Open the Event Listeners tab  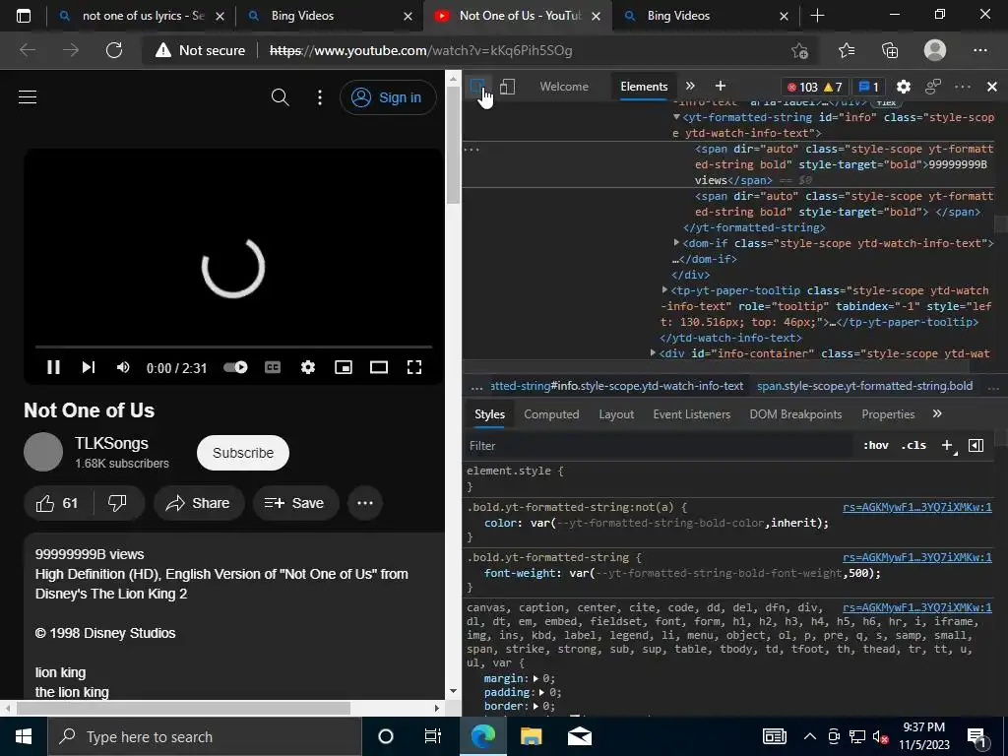tap(692, 414)
